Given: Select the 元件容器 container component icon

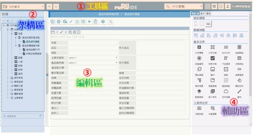Looking at the screenshot, I should click(x=226, y=92).
